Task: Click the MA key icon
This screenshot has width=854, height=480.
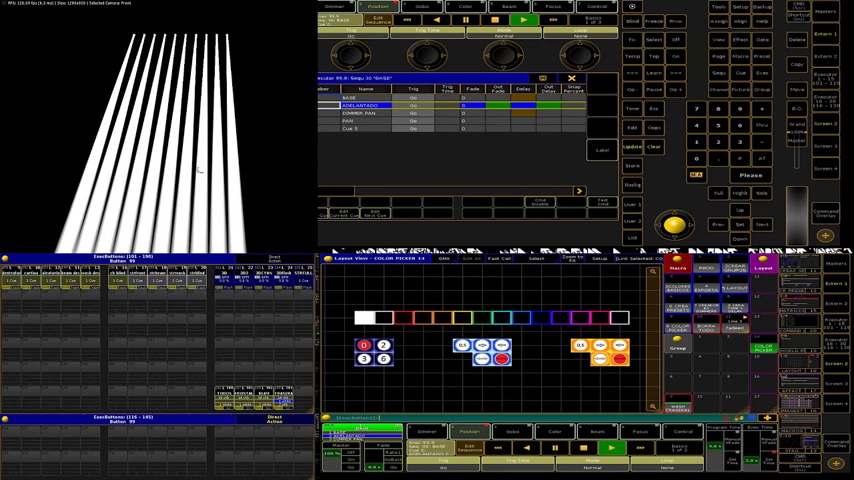Action: pos(696,175)
